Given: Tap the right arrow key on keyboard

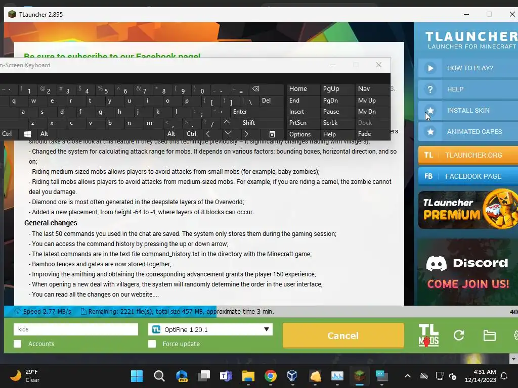Looking at the screenshot, I should (x=246, y=134).
